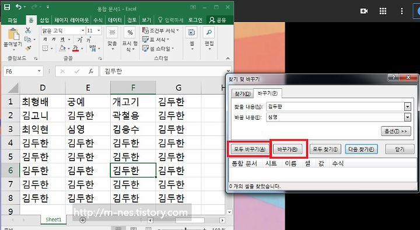Open the Editing (편집) group with magnifier
This screenshot has width=420, height=230.
pos(209,39)
